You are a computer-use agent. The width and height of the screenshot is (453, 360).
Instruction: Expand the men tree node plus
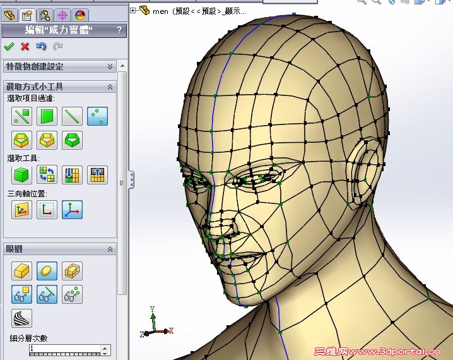click(132, 10)
